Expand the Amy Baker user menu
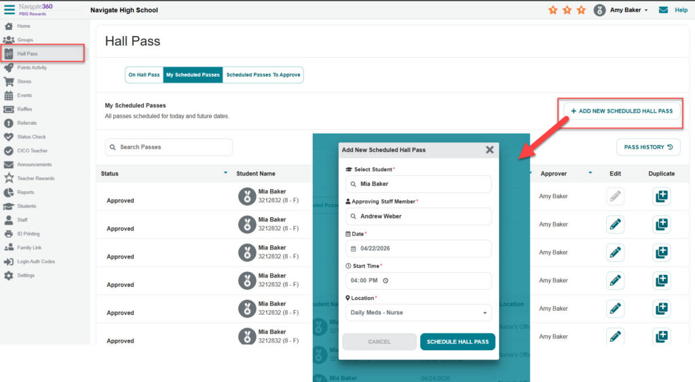This screenshot has width=695, height=382. point(628,10)
